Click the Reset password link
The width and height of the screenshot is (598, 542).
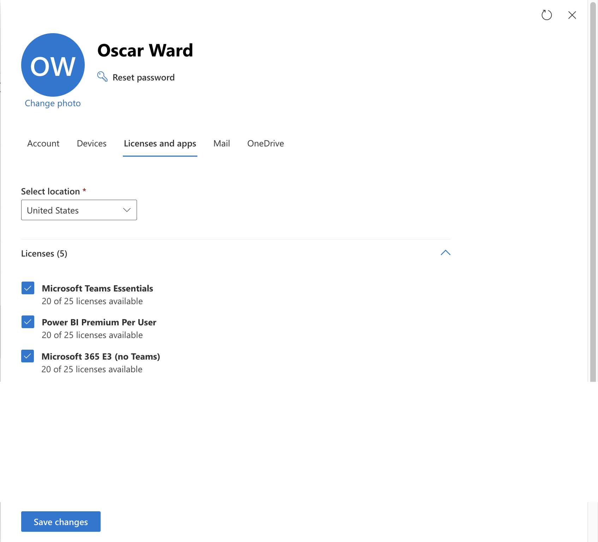143,77
